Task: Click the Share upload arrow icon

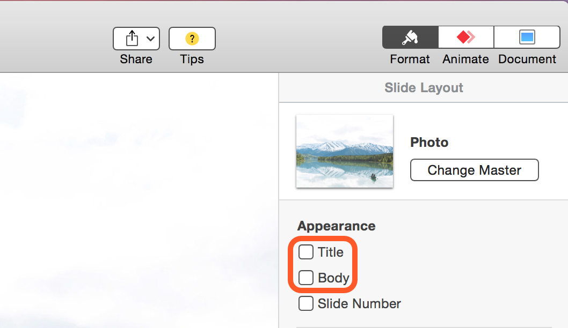Action: click(132, 38)
